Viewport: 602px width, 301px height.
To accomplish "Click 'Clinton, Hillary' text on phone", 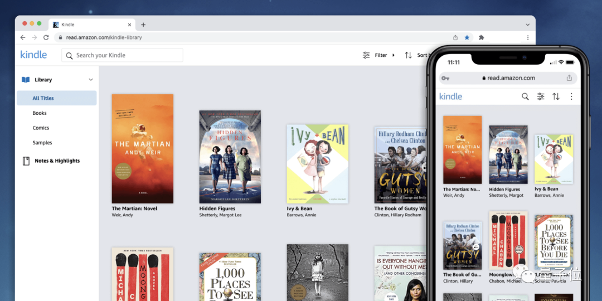I will (x=458, y=281).
